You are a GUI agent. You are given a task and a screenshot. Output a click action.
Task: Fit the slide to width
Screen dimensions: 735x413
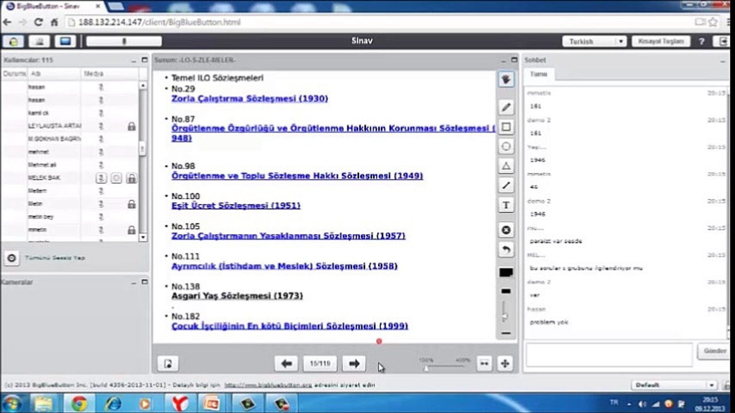click(x=484, y=363)
